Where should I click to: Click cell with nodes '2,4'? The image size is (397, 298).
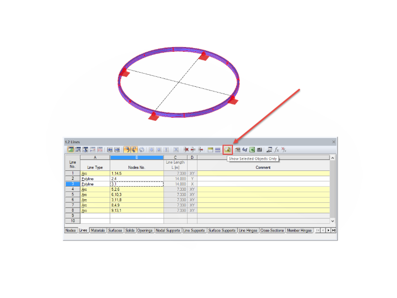(x=137, y=179)
